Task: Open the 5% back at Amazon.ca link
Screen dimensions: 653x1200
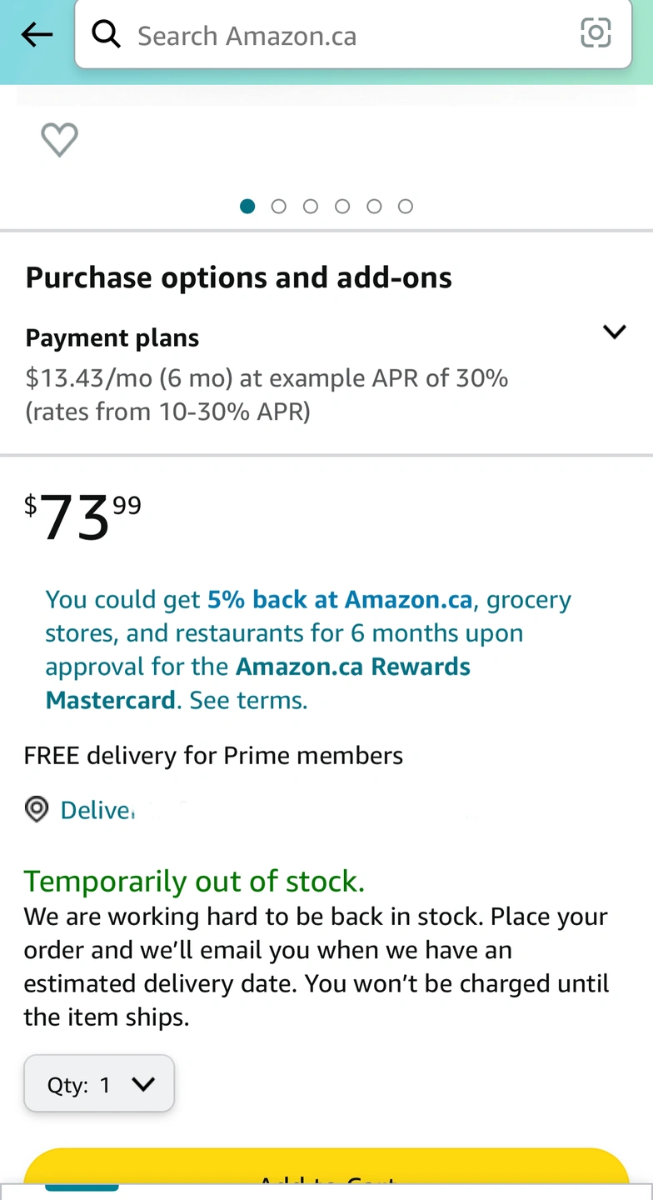Action: [x=340, y=599]
